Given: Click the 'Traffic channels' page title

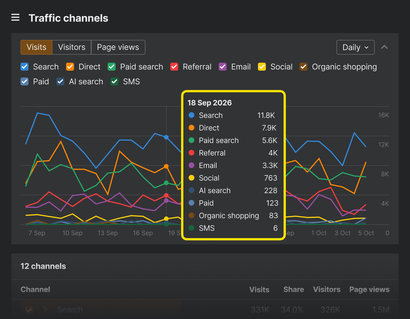Looking at the screenshot, I should coord(68,18).
